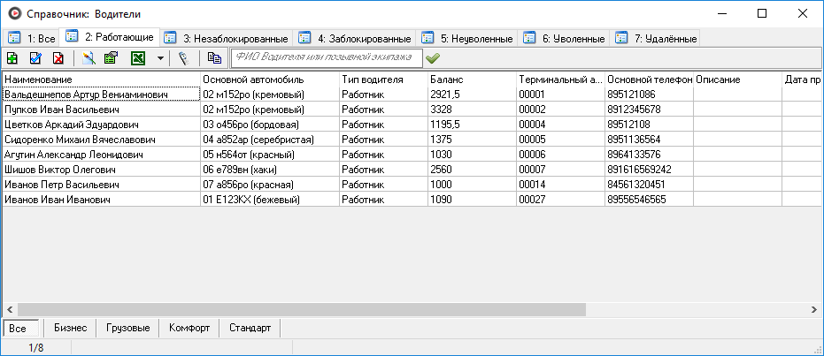Apply search with green checkmark icon
The image size is (824, 356).
[433, 58]
